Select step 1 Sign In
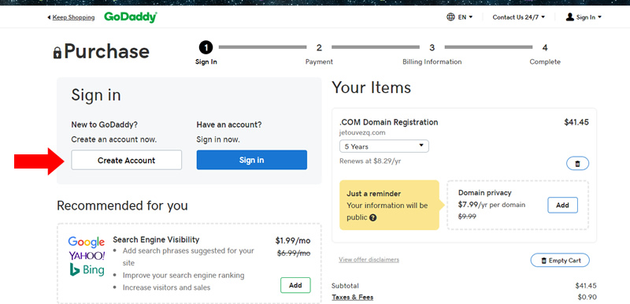 [206, 54]
